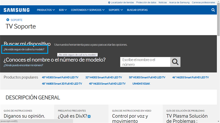
Task: Open Control por voz y movimiento video guide
Action: click(130, 118)
